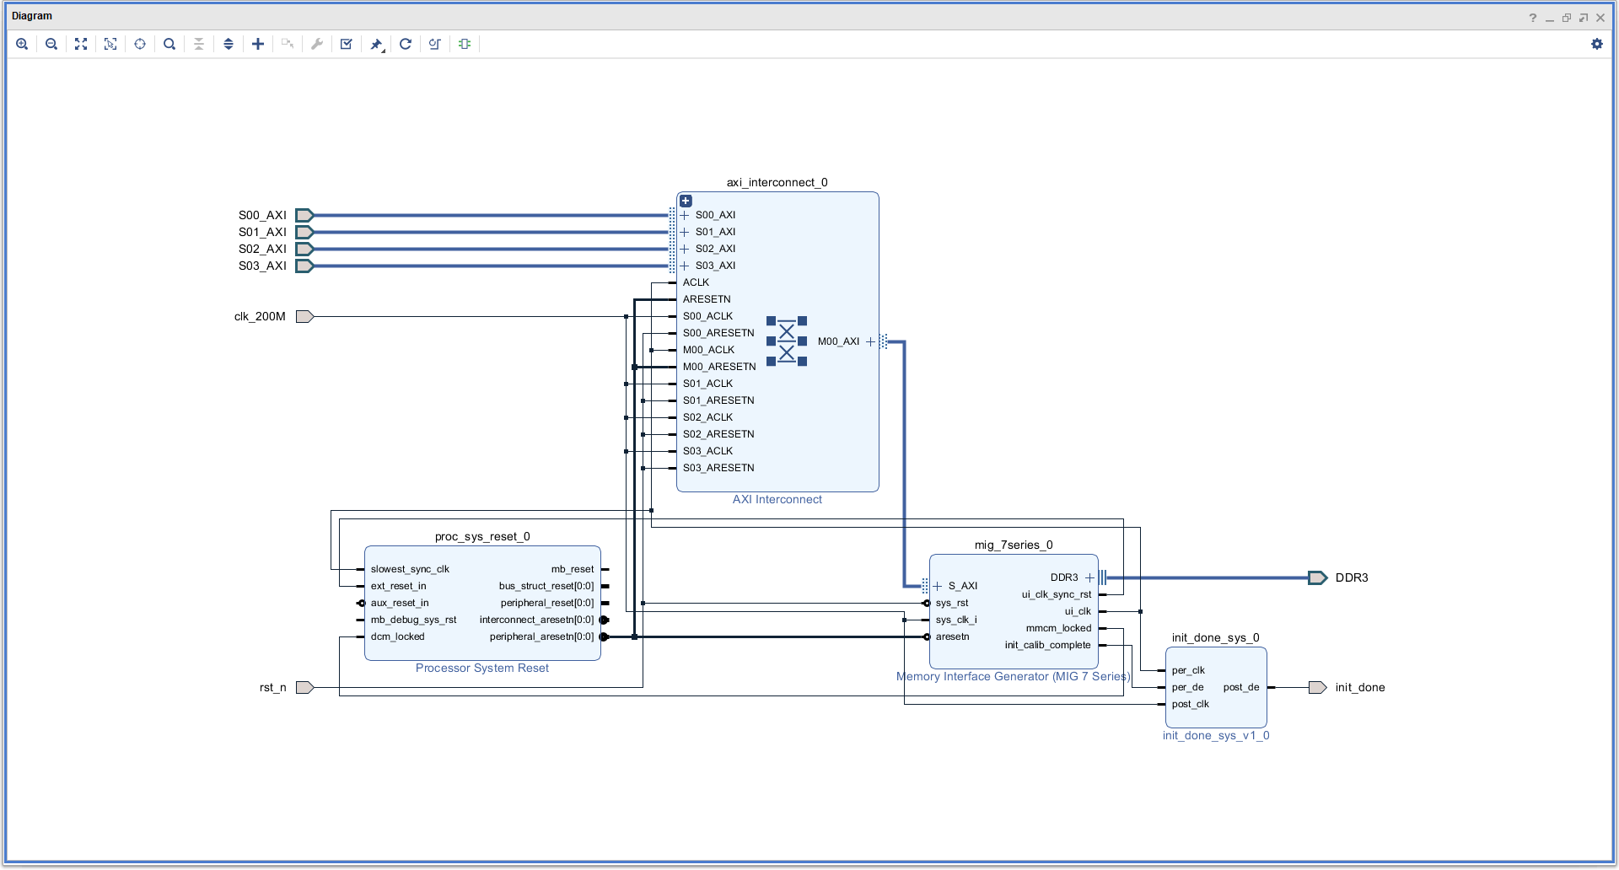Click the Make External icon
This screenshot has width=1619, height=870.
288,44
